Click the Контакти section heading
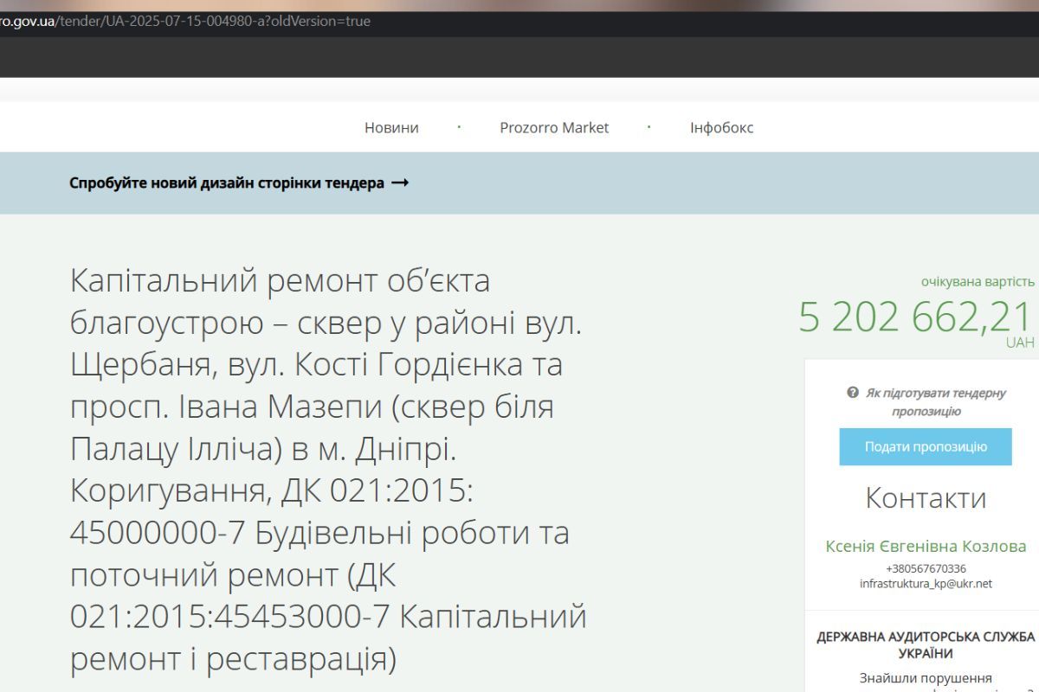 pyautogui.click(x=925, y=498)
